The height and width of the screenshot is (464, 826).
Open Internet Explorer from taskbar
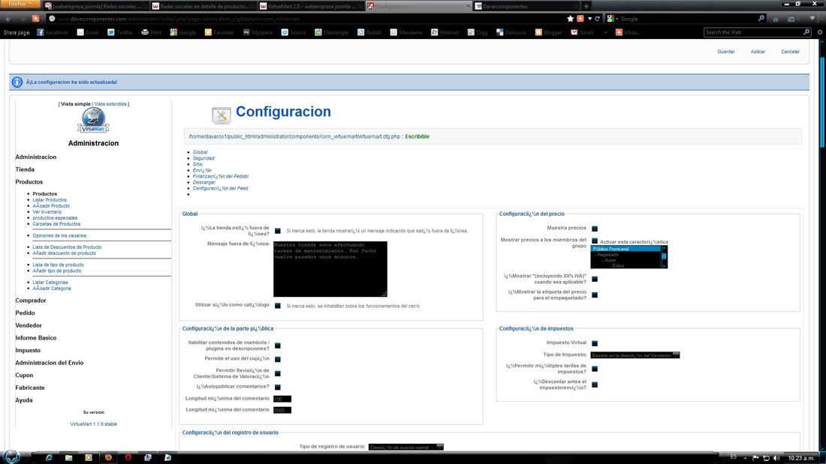tap(49, 457)
